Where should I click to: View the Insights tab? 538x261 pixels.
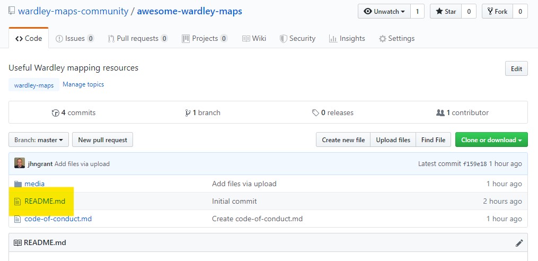(x=347, y=39)
